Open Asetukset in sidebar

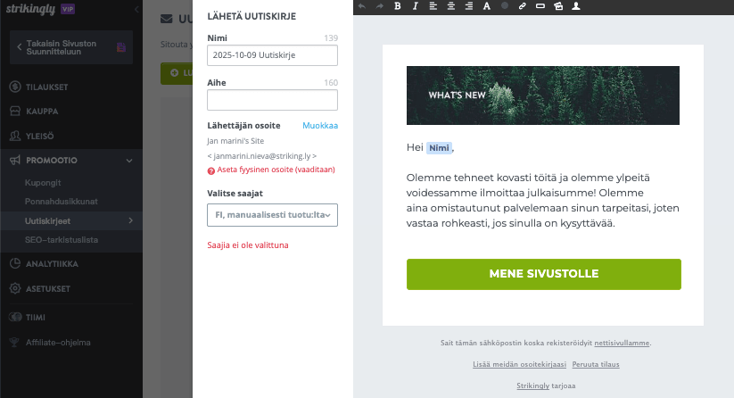[48, 289]
